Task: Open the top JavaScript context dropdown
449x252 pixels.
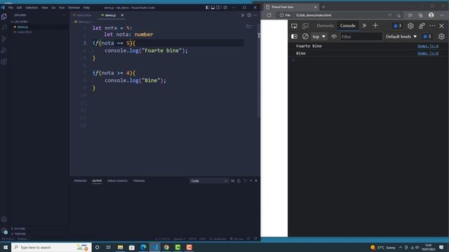Action: pyautogui.click(x=319, y=36)
